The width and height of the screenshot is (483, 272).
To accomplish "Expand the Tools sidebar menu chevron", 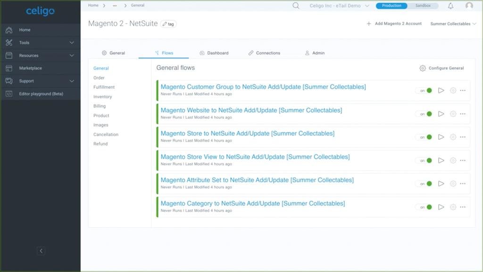I will (x=72, y=42).
